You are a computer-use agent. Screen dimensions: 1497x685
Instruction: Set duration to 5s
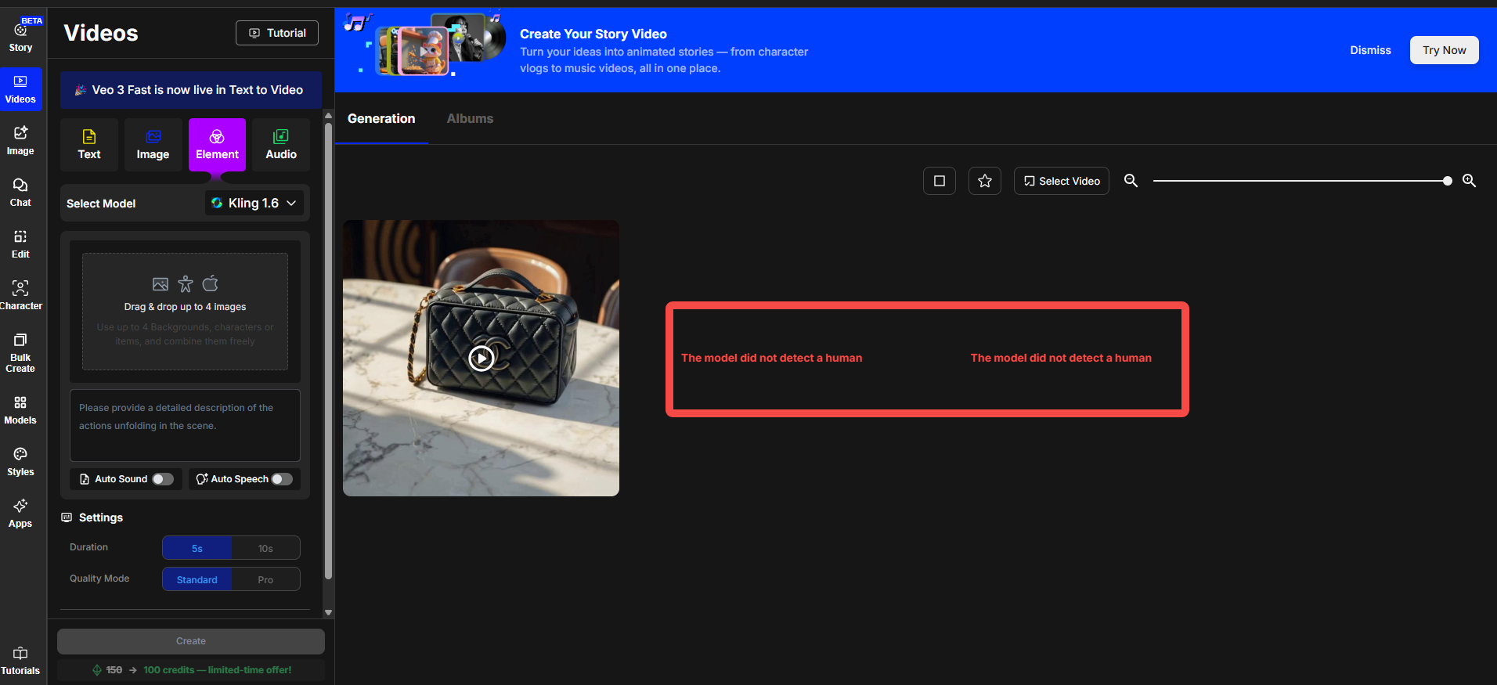click(x=197, y=548)
